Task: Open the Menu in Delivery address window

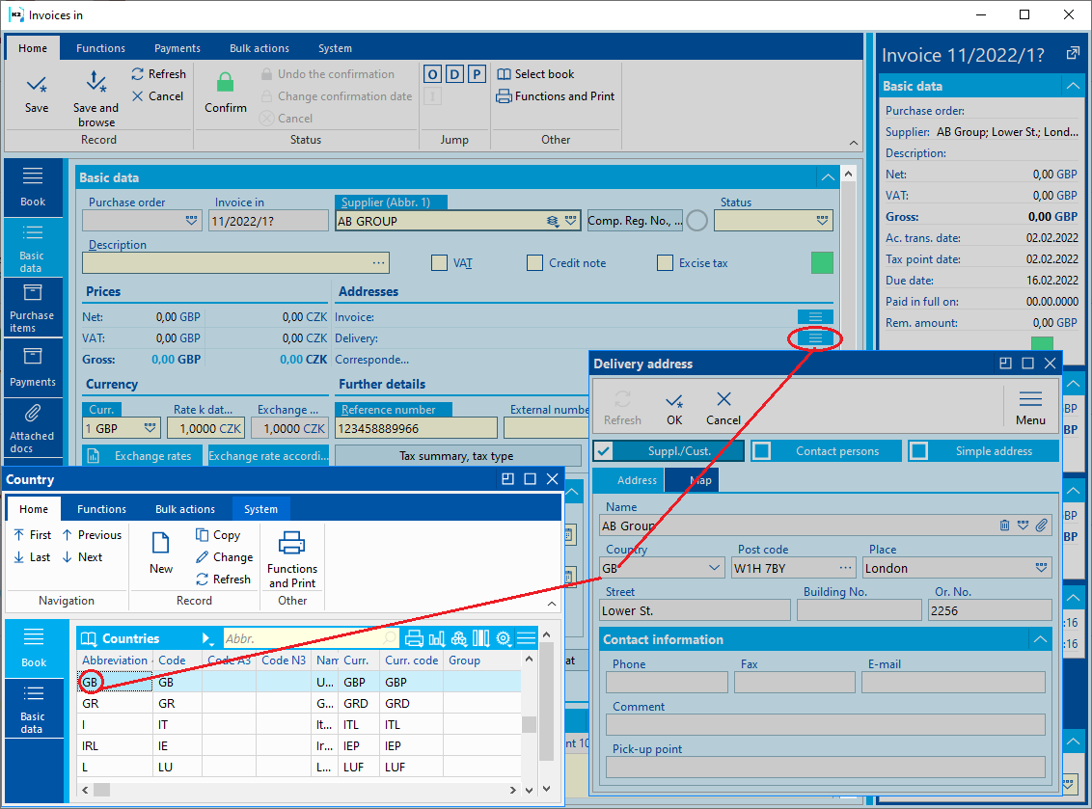Action: click(1030, 409)
